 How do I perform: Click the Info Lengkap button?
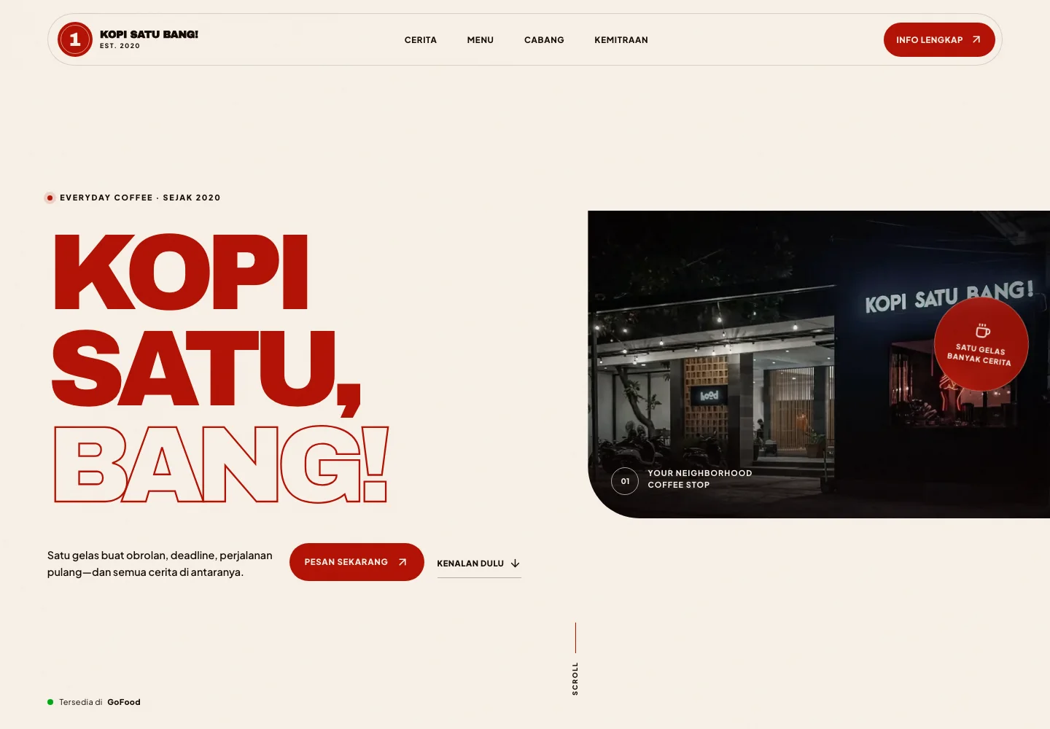pyautogui.click(x=939, y=39)
